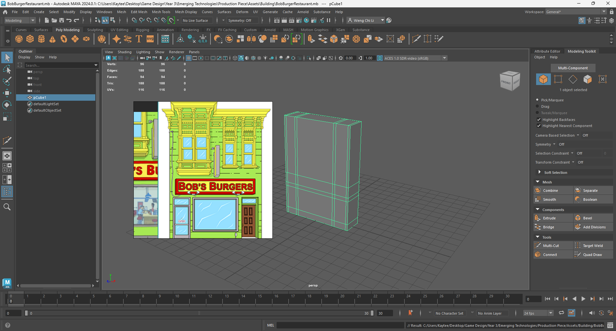
Task: Select the Drag radio option
Action: (x=537, y=106)
